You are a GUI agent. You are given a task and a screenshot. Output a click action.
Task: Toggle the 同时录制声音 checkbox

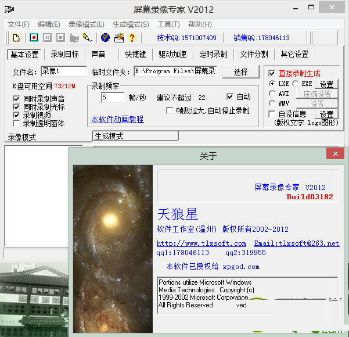coord(16,99)
